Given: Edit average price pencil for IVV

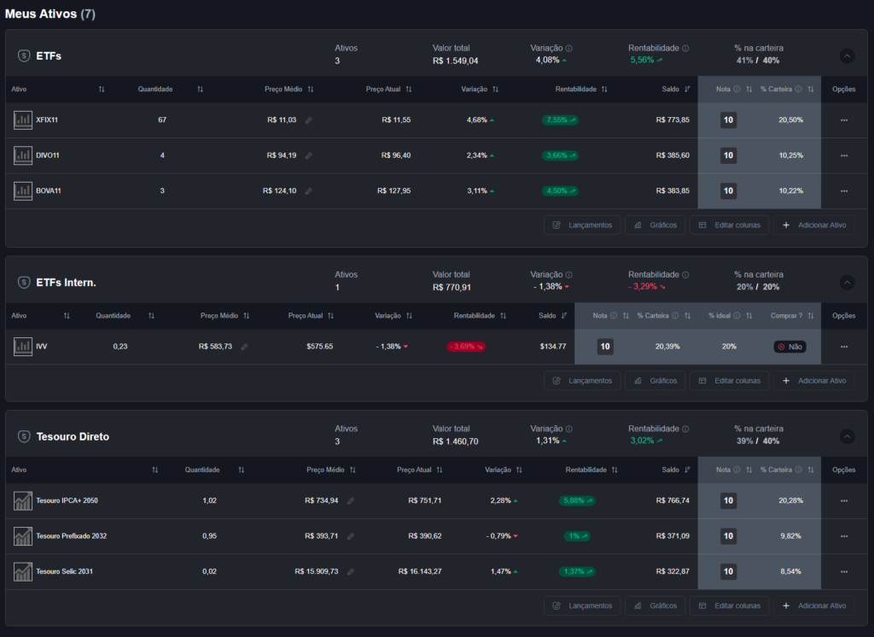Looking at the screenshot, I should tap(244, 347).
